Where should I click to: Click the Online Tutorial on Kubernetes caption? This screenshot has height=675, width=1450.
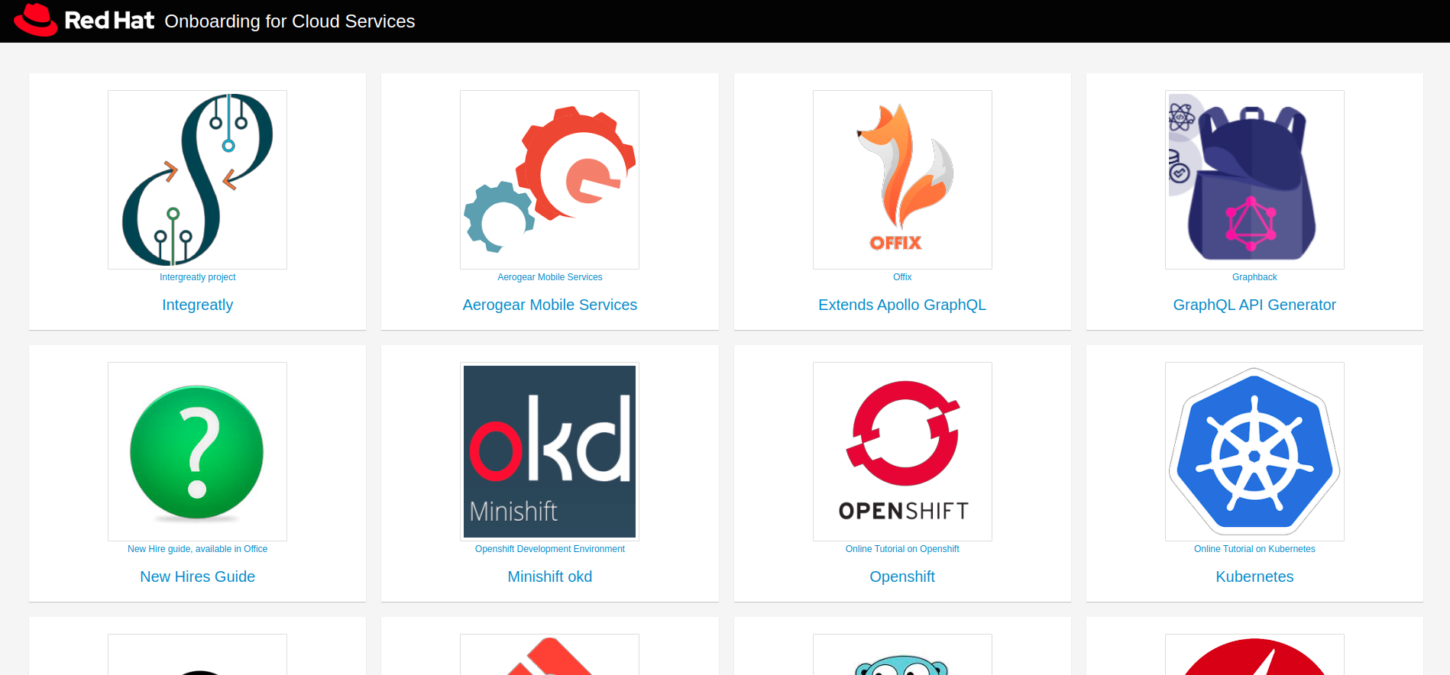coord(1254,549)
